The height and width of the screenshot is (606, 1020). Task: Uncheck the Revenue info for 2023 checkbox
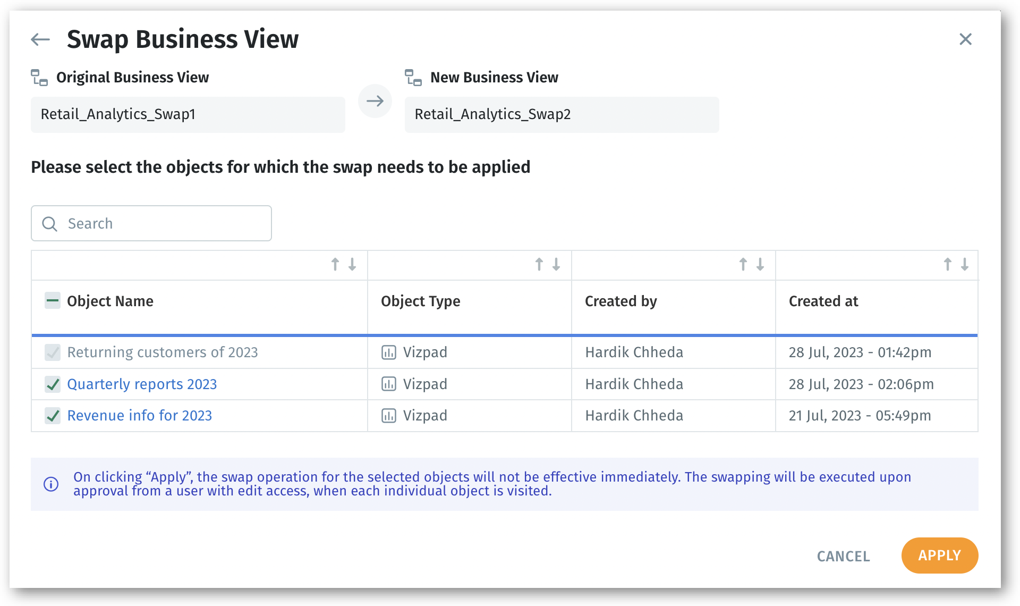tap(53, 416)
